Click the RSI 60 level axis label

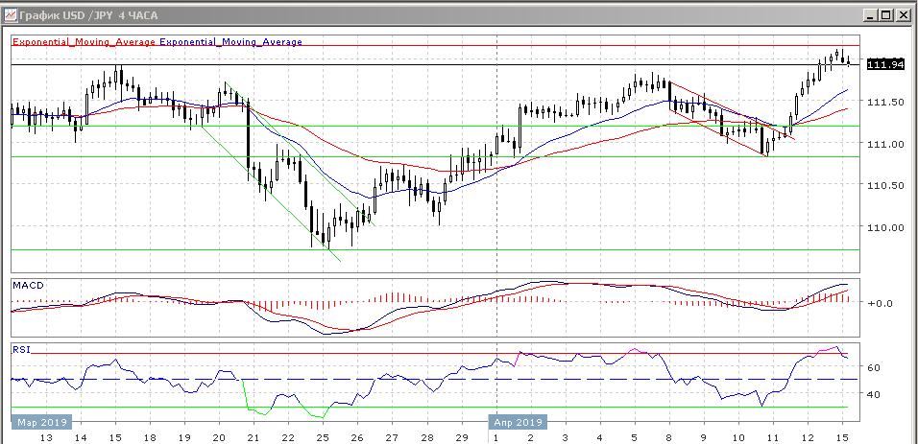(x=876, y=367)
